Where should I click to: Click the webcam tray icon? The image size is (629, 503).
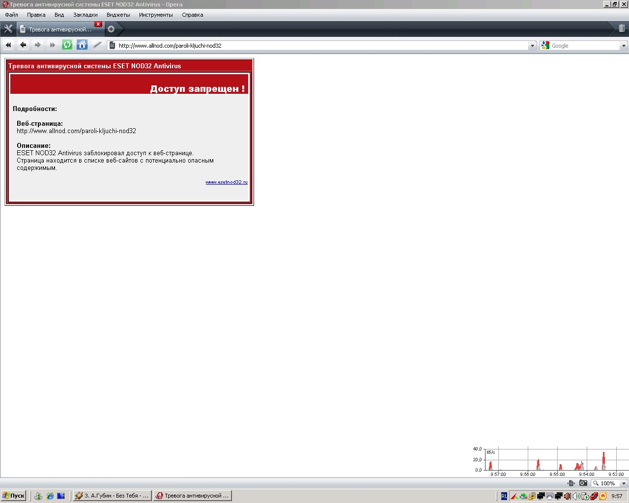point(532,496)
